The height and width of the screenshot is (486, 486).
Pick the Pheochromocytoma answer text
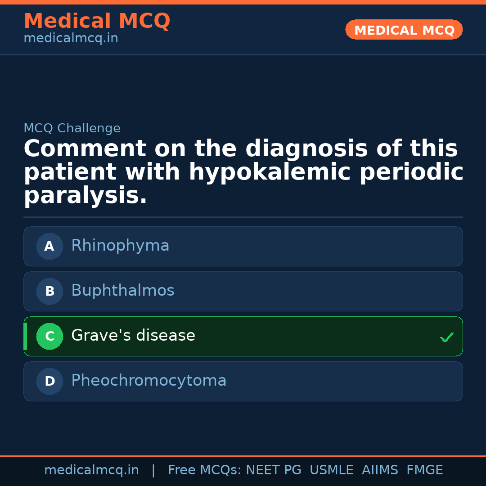[148, 381]
